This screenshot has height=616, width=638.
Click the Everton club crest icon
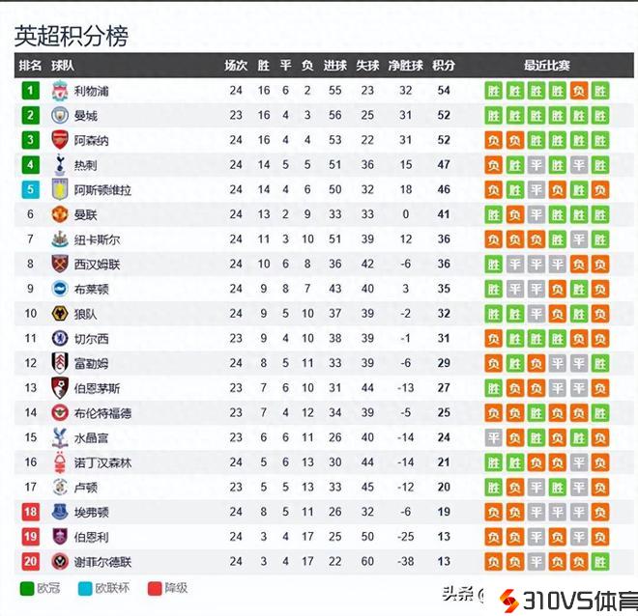coord(59,512)
